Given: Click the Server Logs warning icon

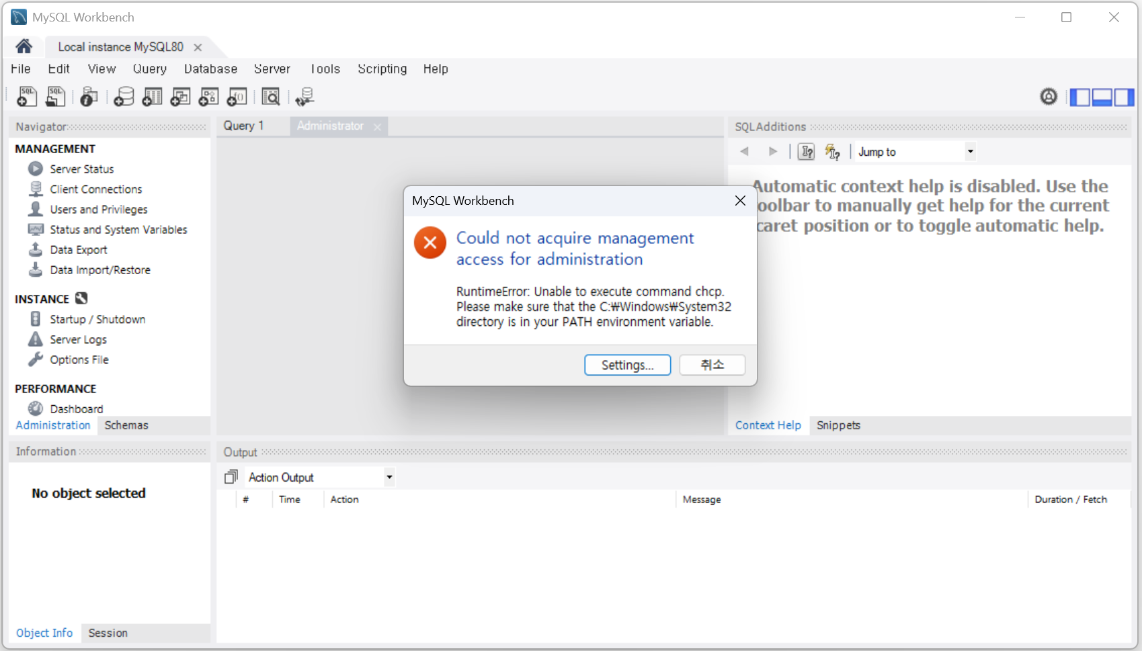Looking at the screenshot, I should 36,339.
